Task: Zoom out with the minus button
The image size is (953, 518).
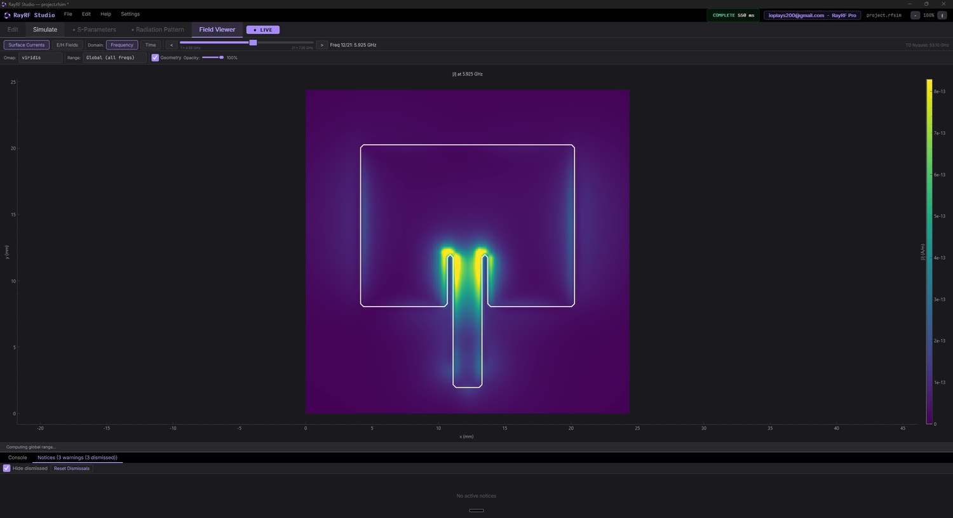Action: coord(915,15)
